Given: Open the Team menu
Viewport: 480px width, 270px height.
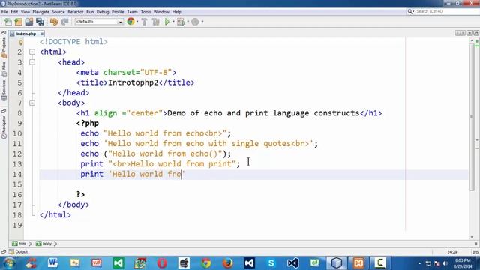Looking at the screenshot, I should [x=132, y=12].
